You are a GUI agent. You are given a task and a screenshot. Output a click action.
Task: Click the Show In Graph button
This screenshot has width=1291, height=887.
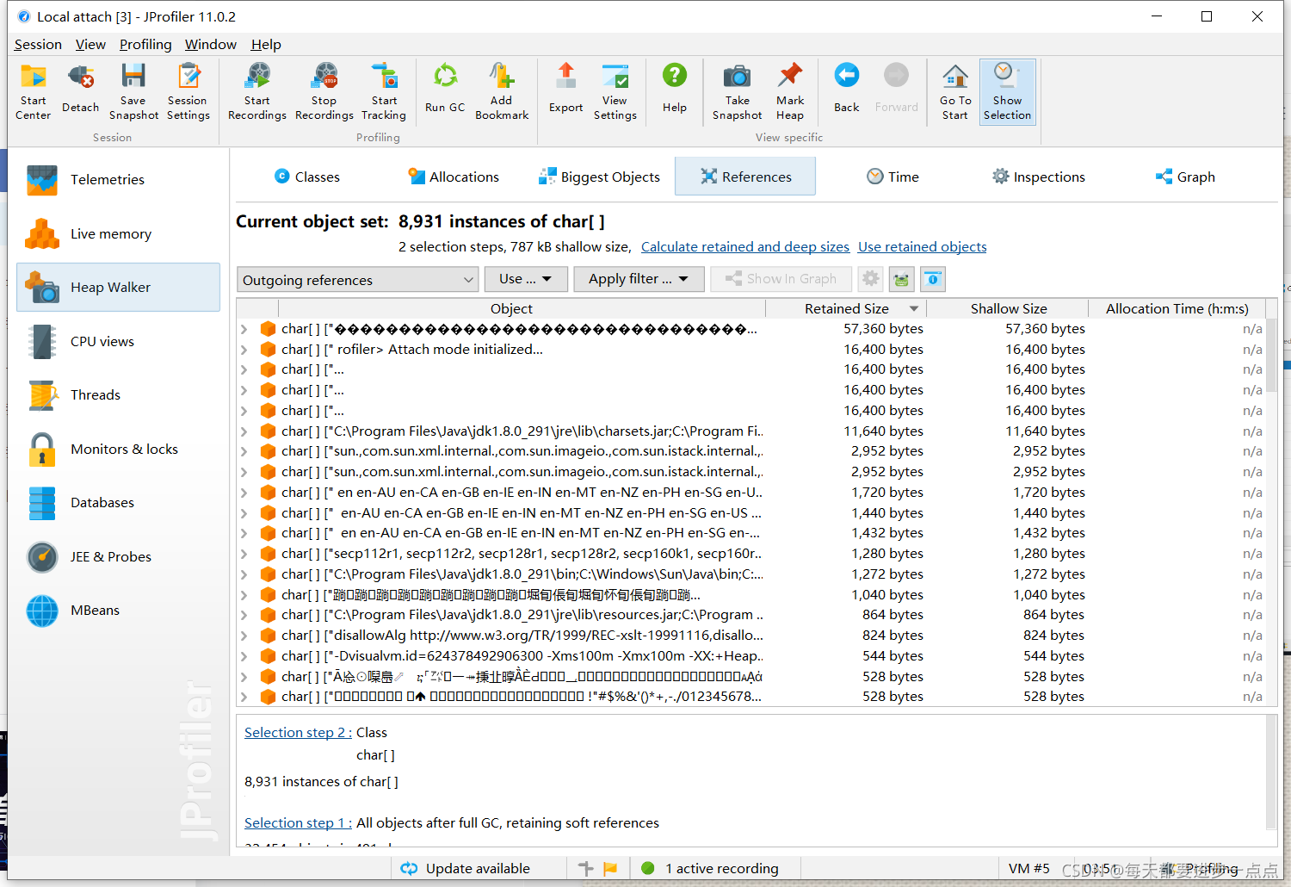781,279
